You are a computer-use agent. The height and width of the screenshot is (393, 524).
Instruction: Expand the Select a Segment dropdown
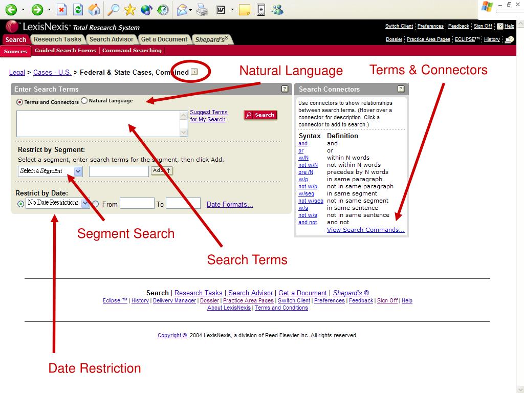[78, 171]
